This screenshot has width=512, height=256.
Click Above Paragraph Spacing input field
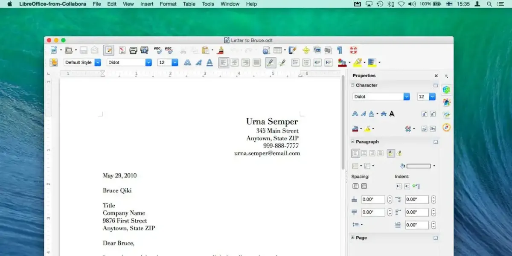tap(373, 199)
